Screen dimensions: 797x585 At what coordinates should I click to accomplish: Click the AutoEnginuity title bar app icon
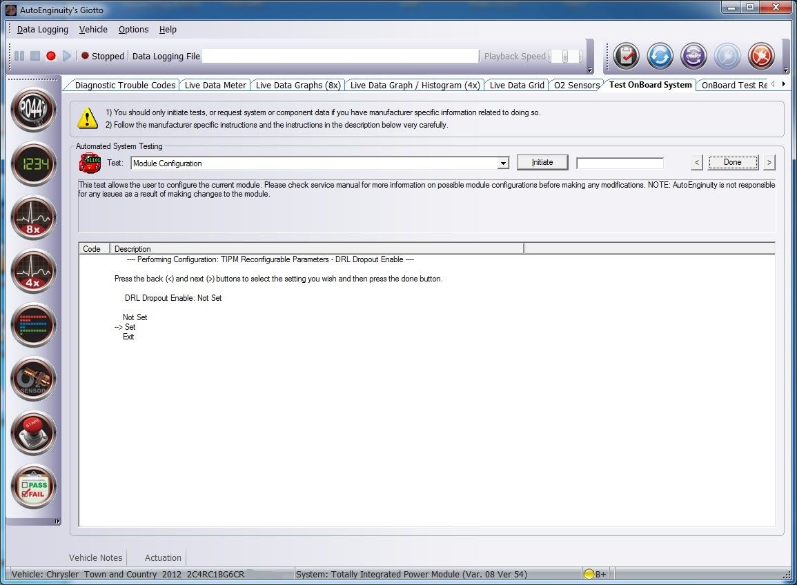click(10, 10)
